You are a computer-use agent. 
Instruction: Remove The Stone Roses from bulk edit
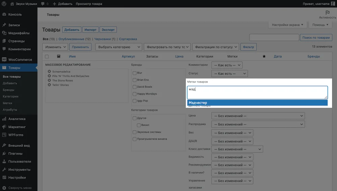click(49, 80)
